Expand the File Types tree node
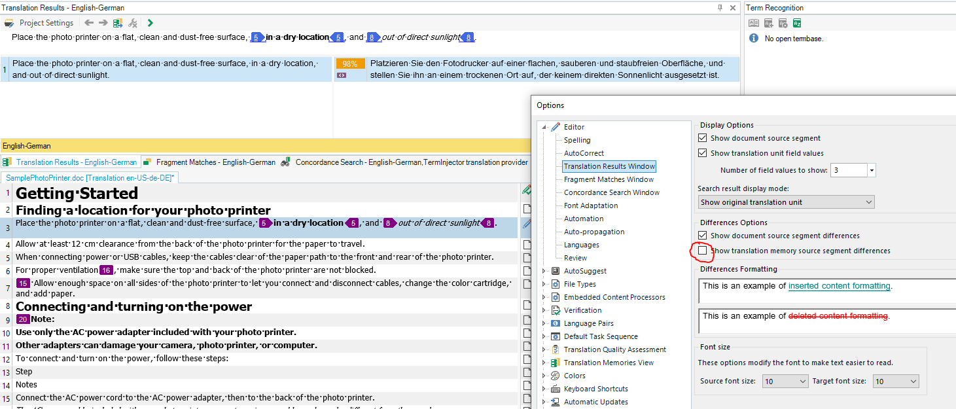Viewport: 956px width, 409px height. pos(544,284)
